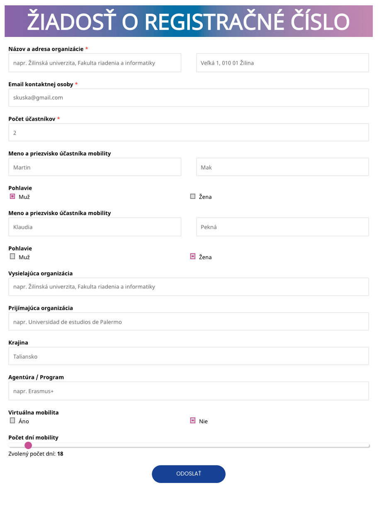
Task: Click the surname field containing Pekná
Action: [x=282, y=227]
